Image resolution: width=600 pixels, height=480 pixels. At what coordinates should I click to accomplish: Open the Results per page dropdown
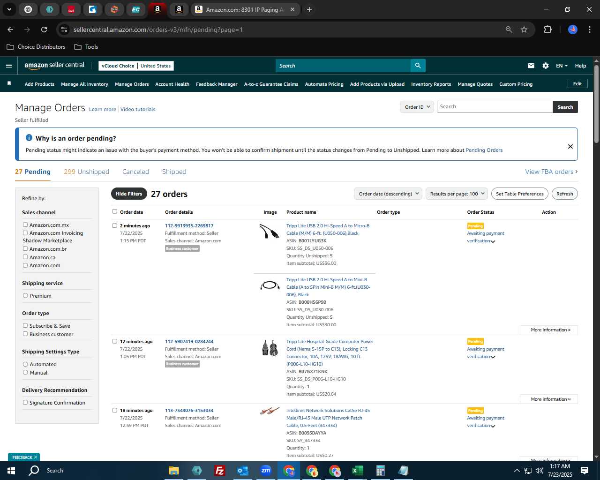coord(457,194)
